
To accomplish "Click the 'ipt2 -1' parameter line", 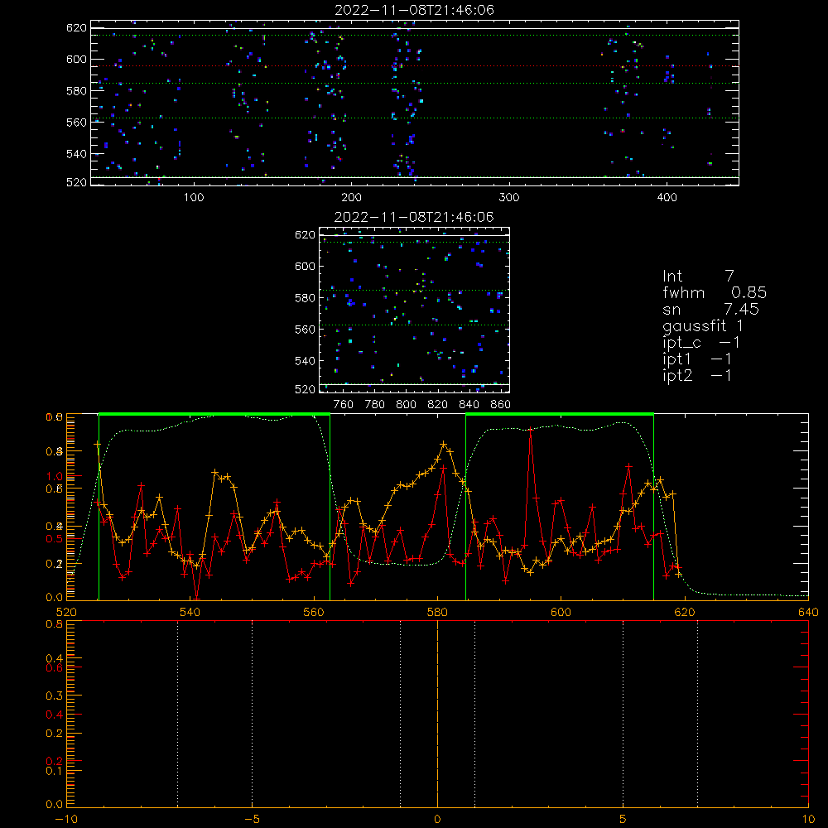I will coord(697,375).
